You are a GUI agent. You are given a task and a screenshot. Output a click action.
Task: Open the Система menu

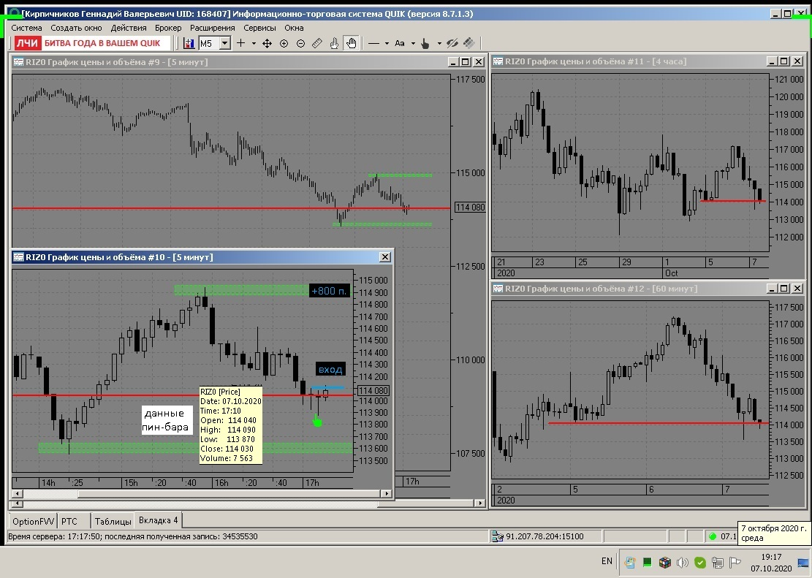tap(26, 28)
